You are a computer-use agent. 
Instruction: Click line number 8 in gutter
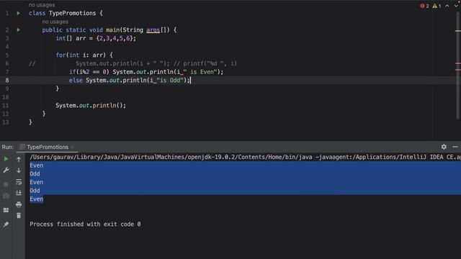6,81
